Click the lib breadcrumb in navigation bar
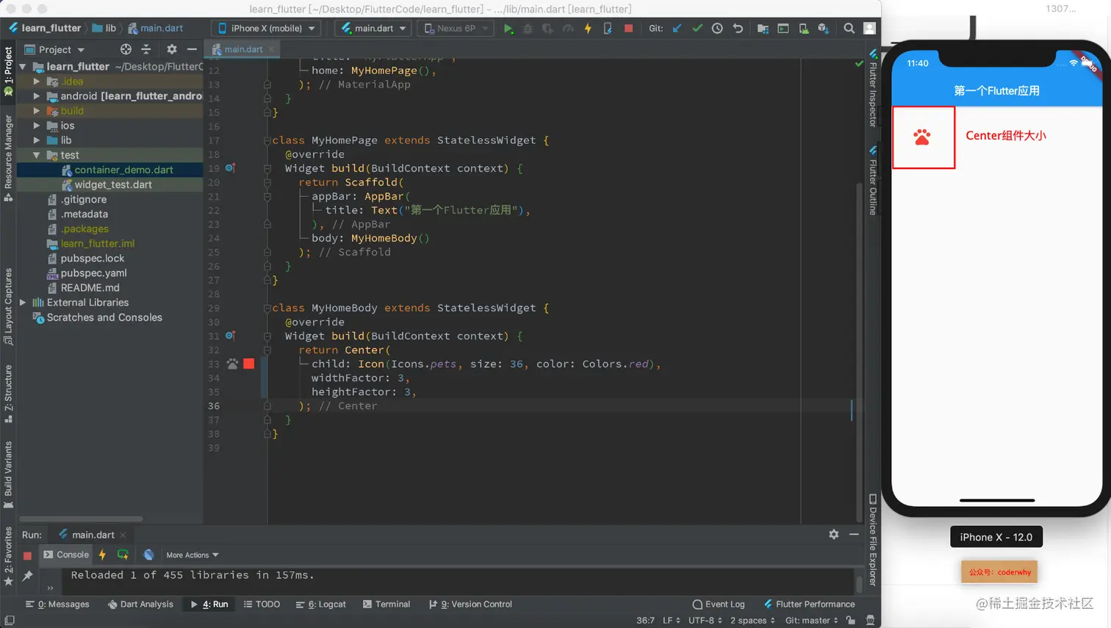This screenshot has width=1111, height=628. point(104,29)
